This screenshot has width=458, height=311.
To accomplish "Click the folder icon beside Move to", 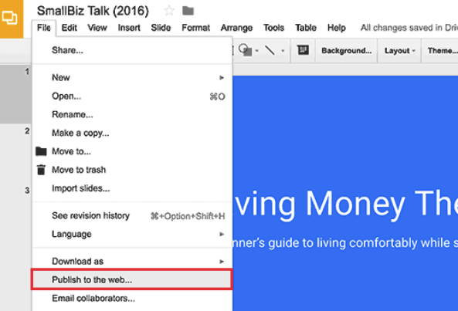I will click(x=41, y=151).
